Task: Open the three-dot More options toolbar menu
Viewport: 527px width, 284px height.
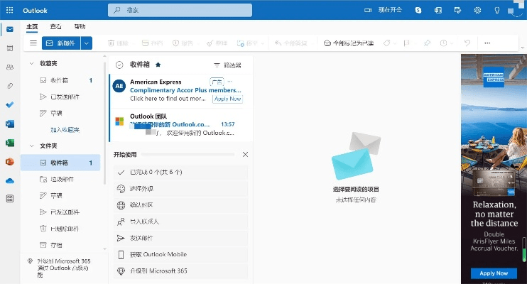Action: tap(487, 43)
